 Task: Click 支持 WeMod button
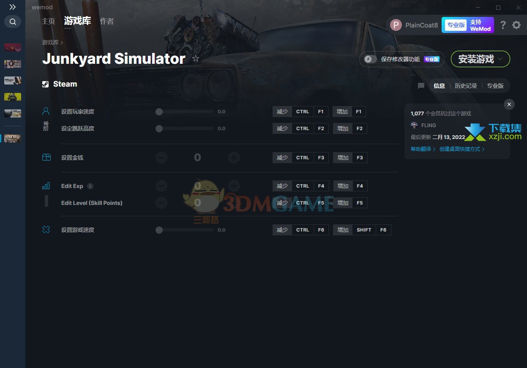(481, 25)
